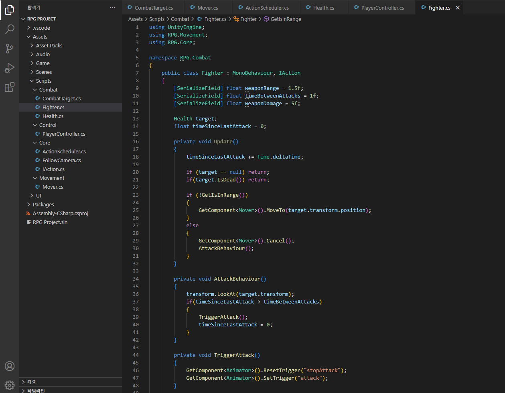
Task: Select Combat in the breadcrumb path
Action: (x=180, y=19)
